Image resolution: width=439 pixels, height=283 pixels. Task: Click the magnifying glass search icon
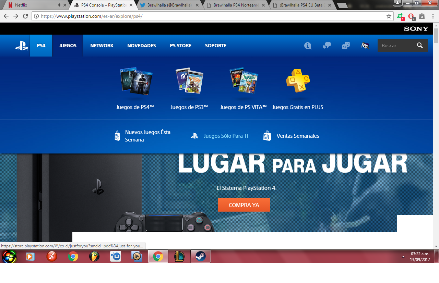tap(420, 46)
